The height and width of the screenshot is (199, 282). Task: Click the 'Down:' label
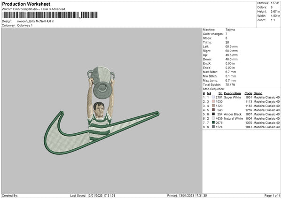[207, 59]
